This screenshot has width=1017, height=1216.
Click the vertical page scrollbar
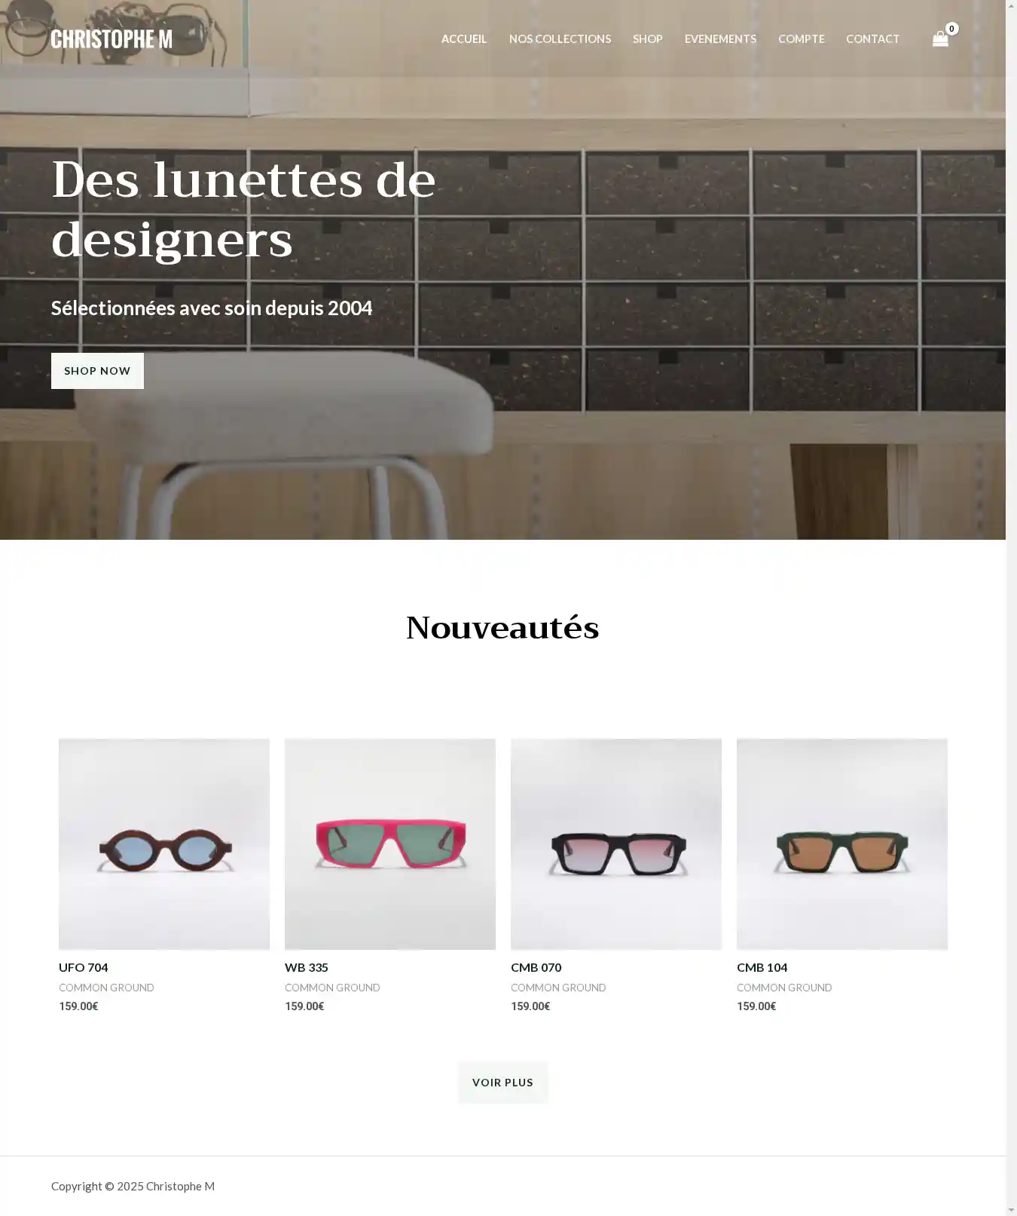point(1011,608)
